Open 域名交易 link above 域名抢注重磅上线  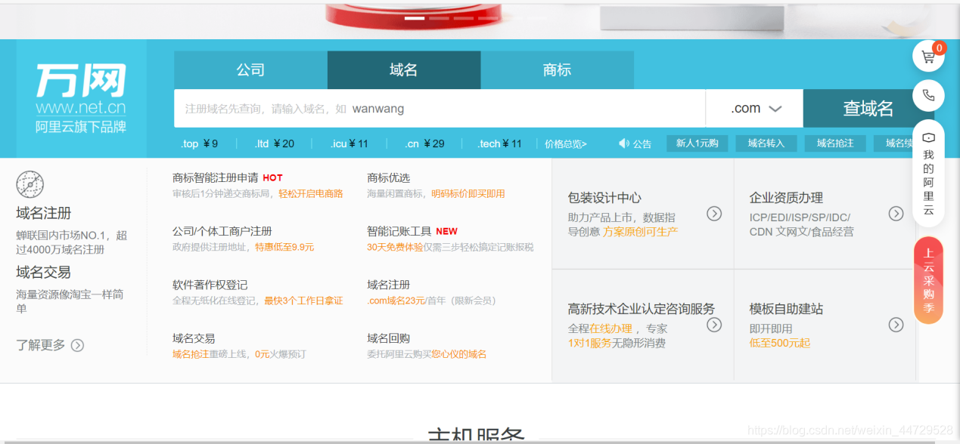[194, 338]
